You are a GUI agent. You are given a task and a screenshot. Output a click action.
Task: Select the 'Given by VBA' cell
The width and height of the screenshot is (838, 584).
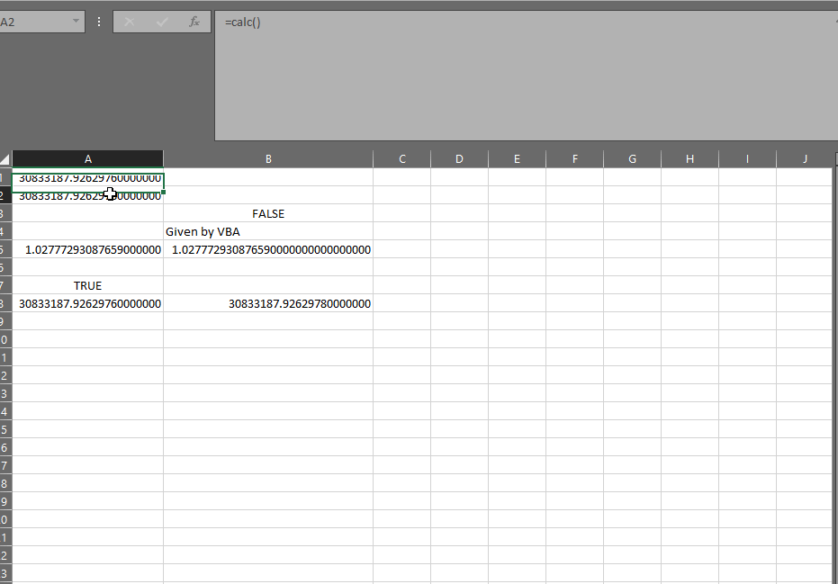pos(268,231)
